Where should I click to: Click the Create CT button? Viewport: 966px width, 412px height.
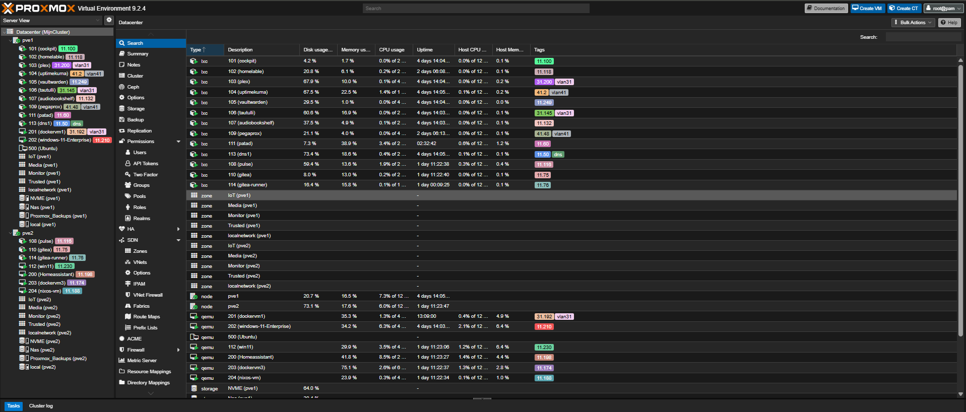tap(904, 9)
